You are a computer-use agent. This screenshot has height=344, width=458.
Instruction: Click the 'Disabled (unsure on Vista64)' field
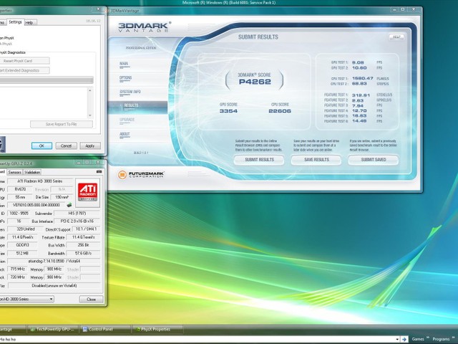pyautogui.click(x=54, y=285)
